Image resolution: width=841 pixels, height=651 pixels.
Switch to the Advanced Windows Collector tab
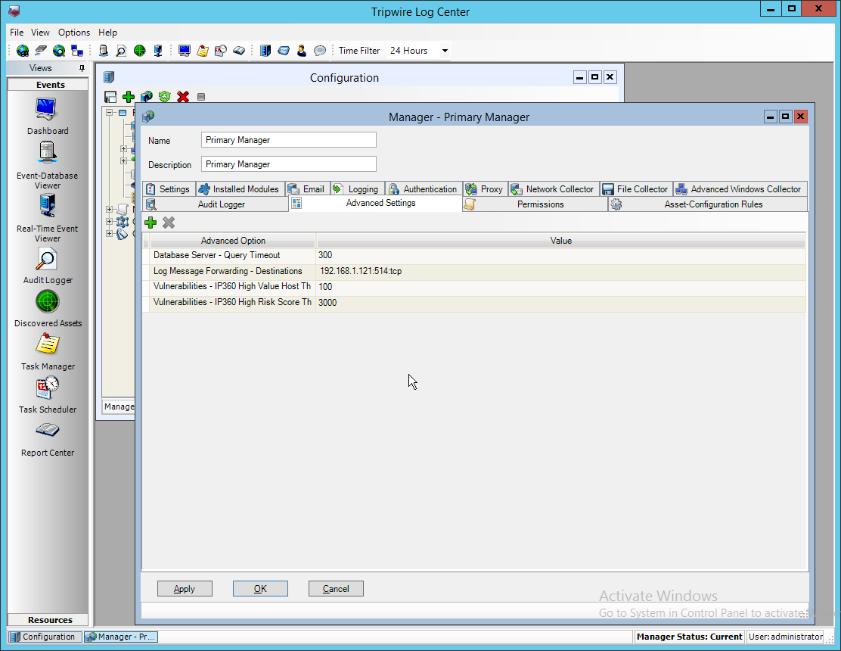[x=740, y=189]
